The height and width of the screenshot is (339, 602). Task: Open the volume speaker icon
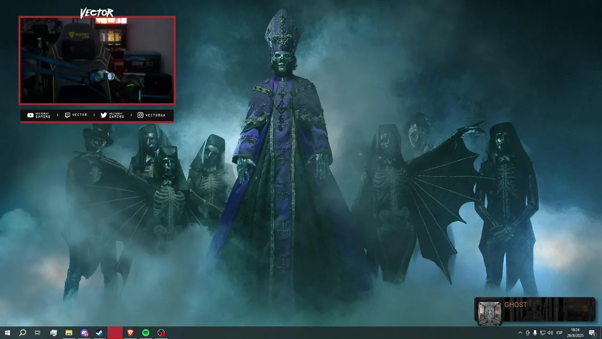click(x=550, y=332)
